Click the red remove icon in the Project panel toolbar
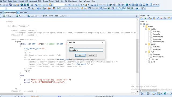 pyautogui.click(x=161, y=18)
